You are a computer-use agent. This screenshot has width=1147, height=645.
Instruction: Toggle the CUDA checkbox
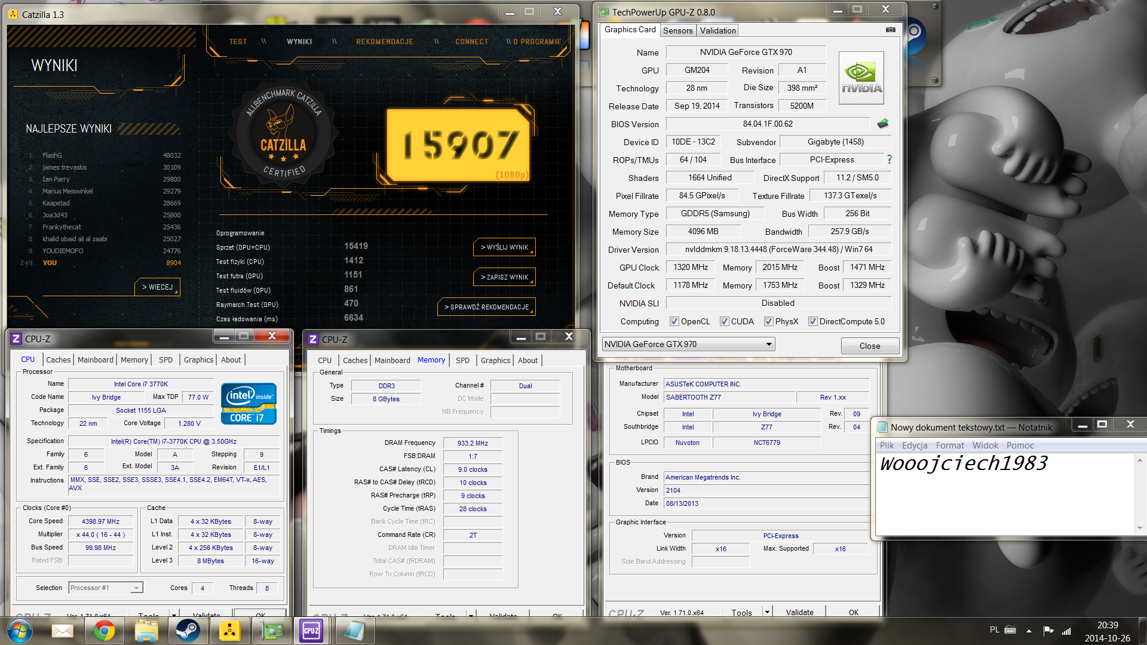pyautogui.click(x=725, y=321)
